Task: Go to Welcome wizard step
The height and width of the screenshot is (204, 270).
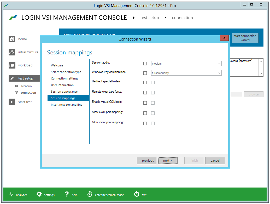Action: tap(57, 65)
